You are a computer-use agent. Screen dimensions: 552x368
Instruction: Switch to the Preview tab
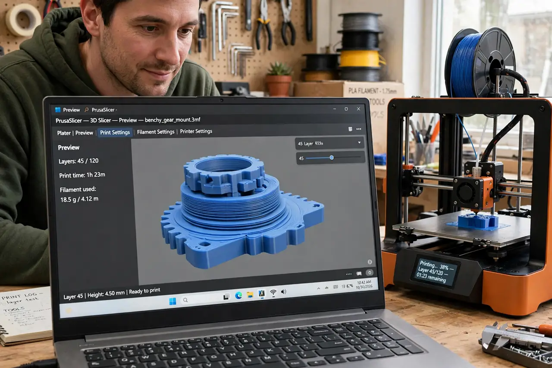(84, 133)
